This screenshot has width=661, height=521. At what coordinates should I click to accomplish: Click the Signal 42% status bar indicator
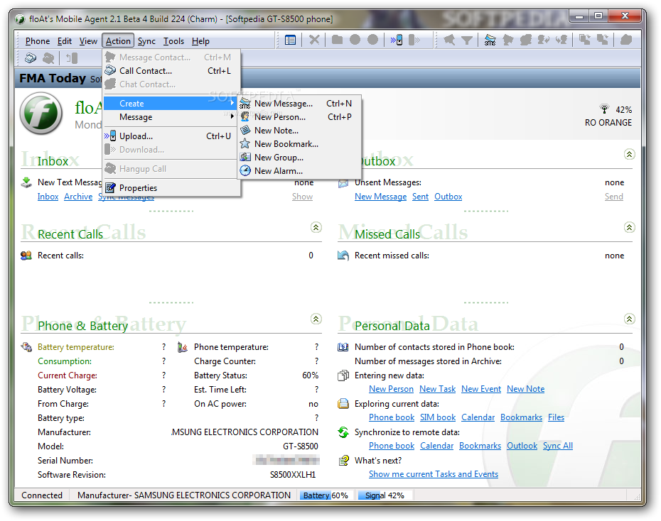pyautogui.click(x=385, y=495)
